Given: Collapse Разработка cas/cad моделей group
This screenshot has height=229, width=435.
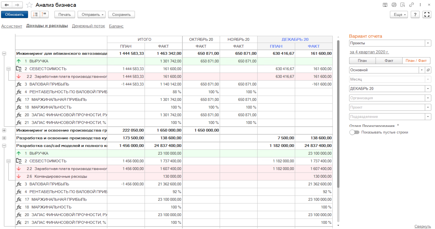Looking at the screenshot, I should pyautogui.click(x=4, y=146).
